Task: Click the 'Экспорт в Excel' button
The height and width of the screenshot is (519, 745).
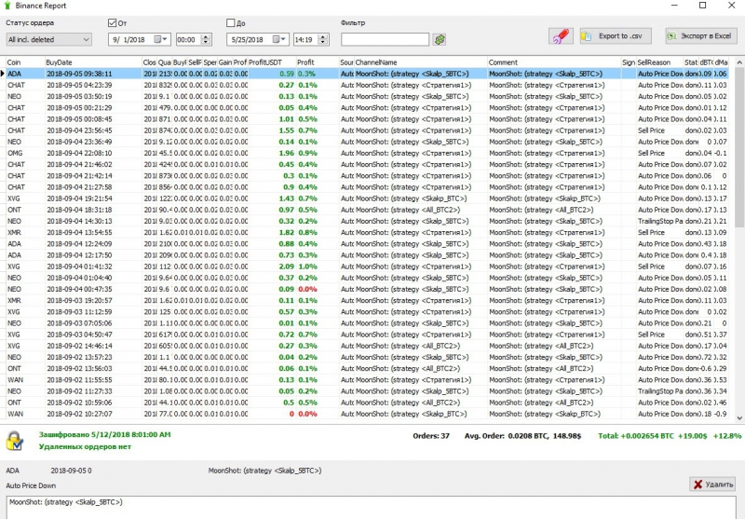Action: click(x=701, y=36)
